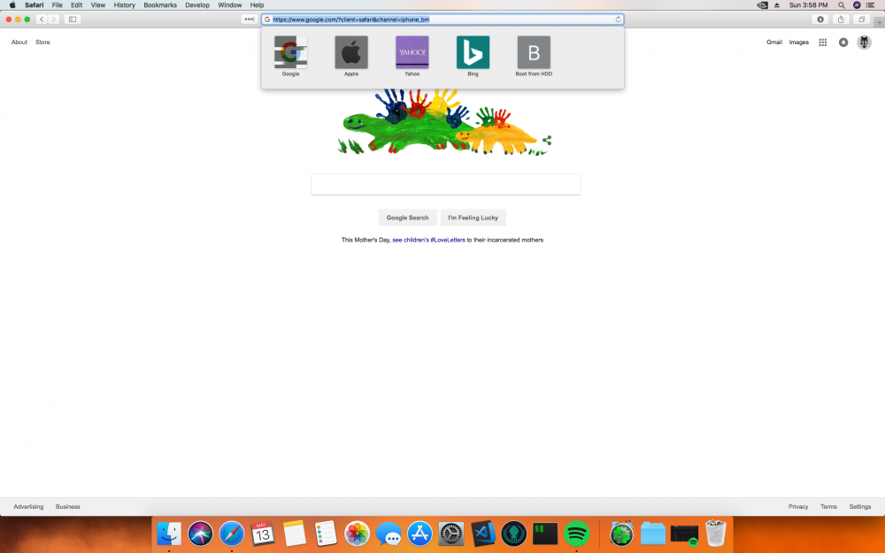Open the Share toolbar button
This screenshot has width=885, height=553.
[x=841, y=19]
